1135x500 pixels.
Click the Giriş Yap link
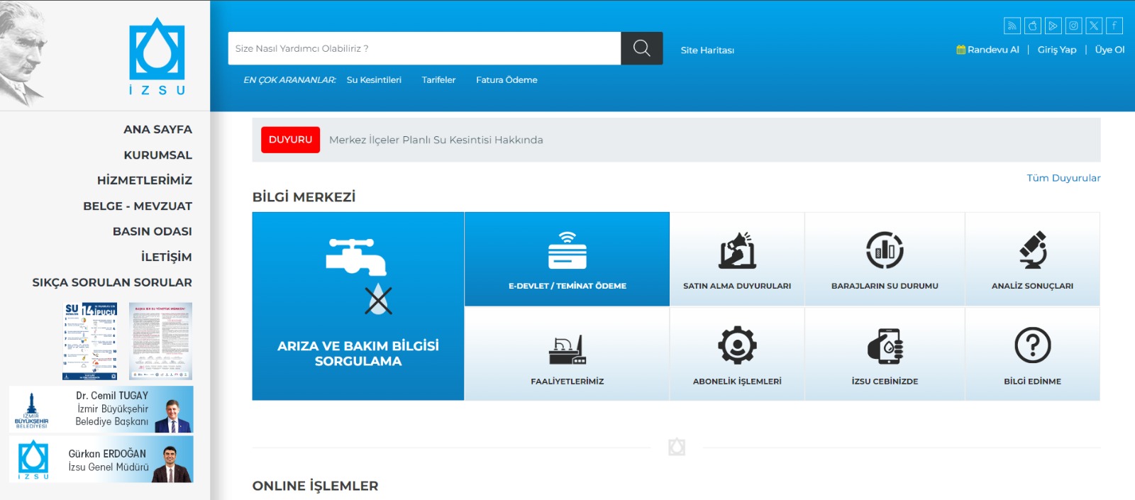pyautogui.click(x=1056, y=50)
